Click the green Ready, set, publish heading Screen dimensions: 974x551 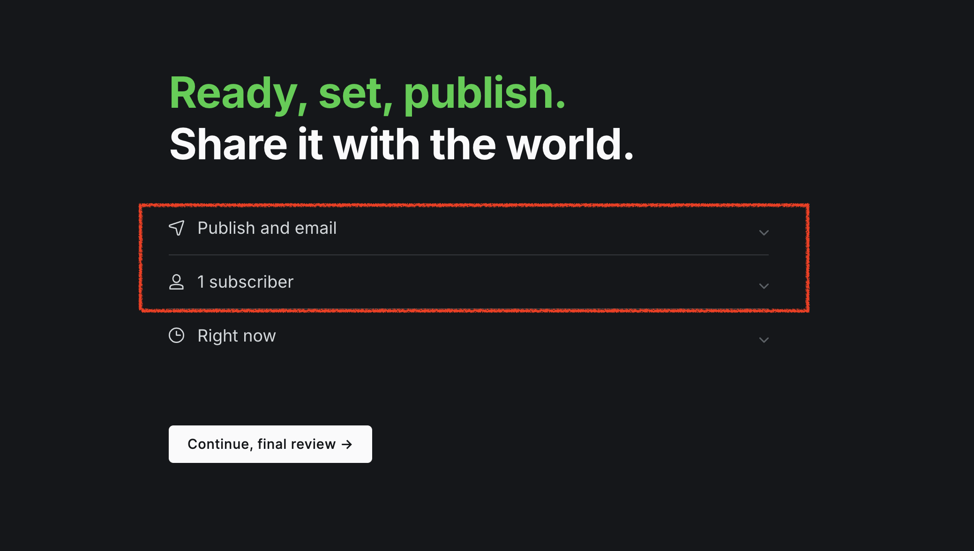coord(367,94)
